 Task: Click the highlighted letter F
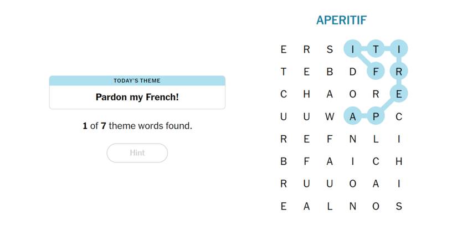pyautogui.click(x=376, y=72)
